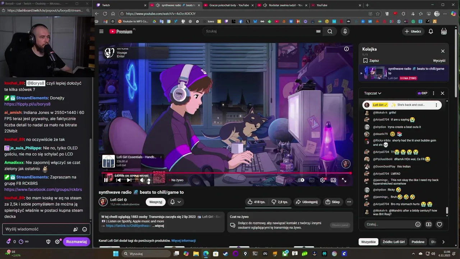
Task: Switch to Rockstar zwalnia ludzi tab
Action: pyautogui.click(x=282, y=5)
